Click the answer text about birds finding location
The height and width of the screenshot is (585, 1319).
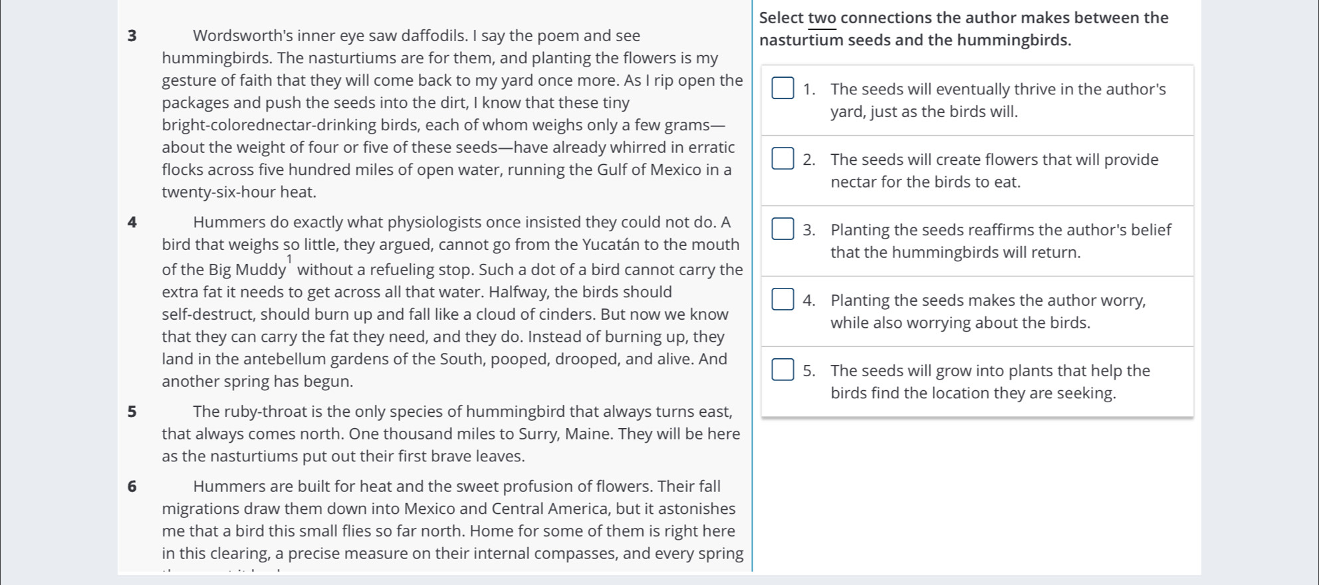[x=991, y=382]
